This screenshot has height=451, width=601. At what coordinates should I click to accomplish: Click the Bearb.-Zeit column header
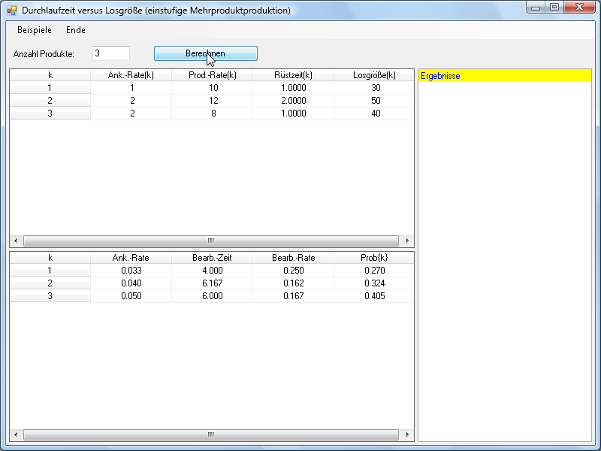pyautogui.click(x=212, y=258)
